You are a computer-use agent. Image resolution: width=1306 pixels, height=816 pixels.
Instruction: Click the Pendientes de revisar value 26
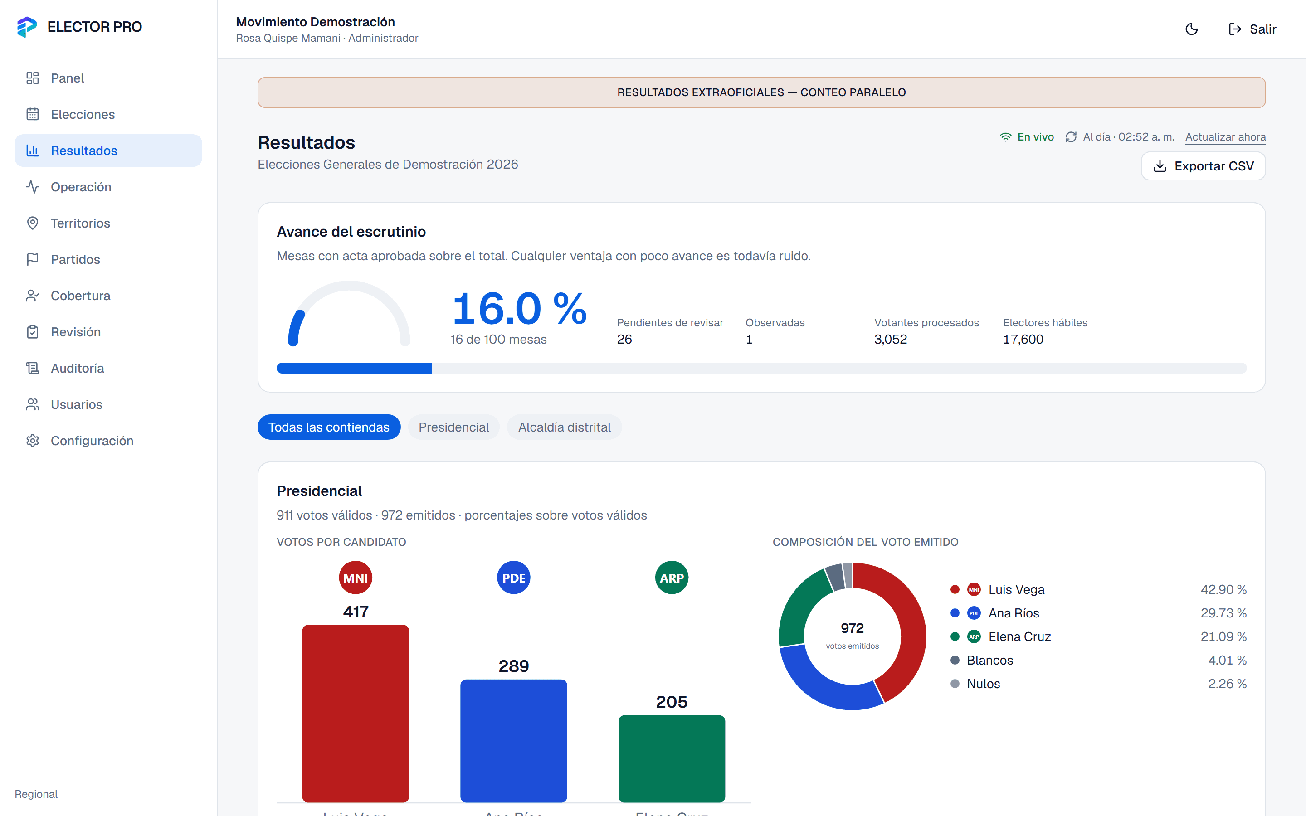pos(624,340)
